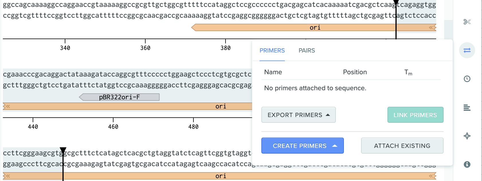Select the PRIMERS tab

(x=272, y=51)
